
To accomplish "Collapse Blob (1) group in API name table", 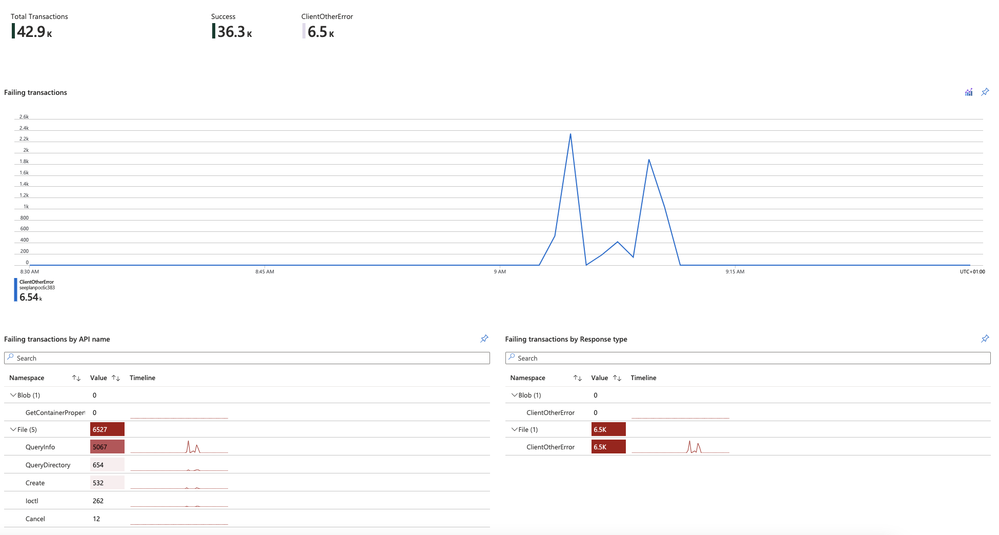I will point(13,395).
